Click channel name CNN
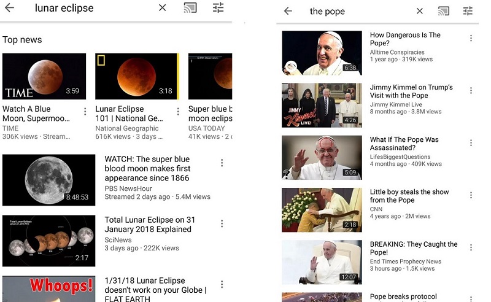This screenshot has width=491, height=302. [376, 209]
